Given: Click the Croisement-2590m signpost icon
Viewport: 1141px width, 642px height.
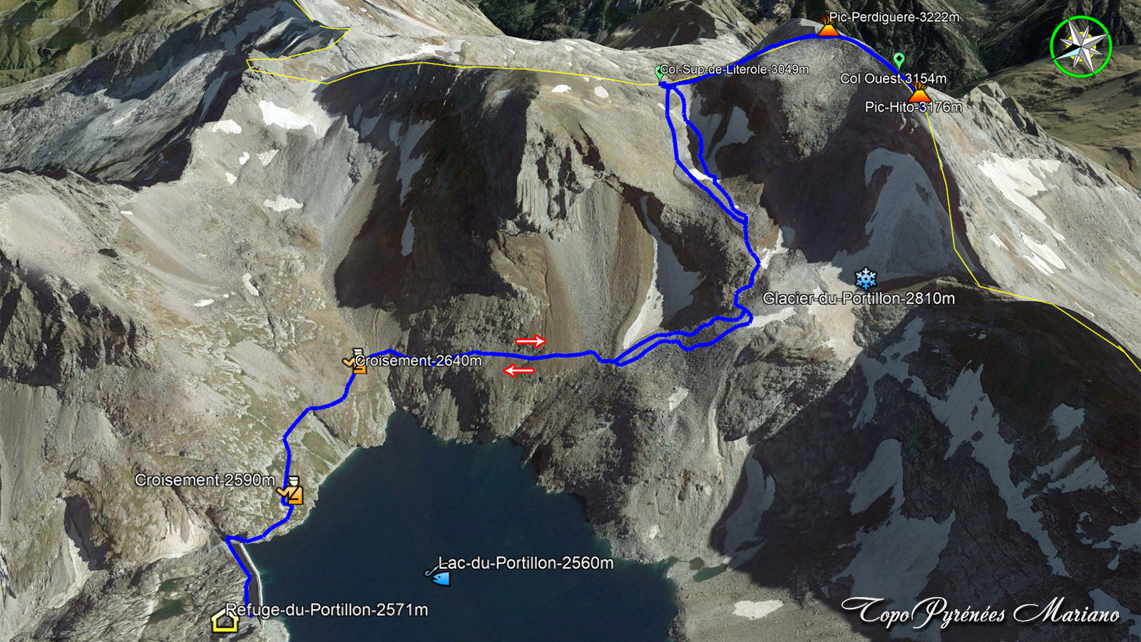Looking at the screenshot, I should click(x=292, y=491).
